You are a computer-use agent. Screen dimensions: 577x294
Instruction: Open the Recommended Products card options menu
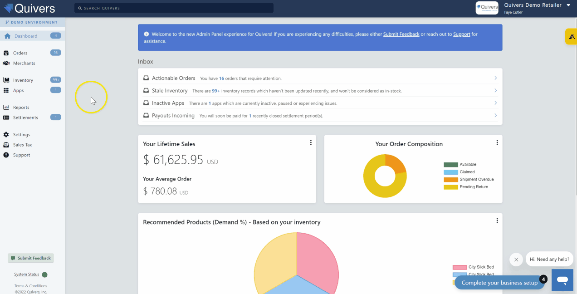pyautogui.click(x=497, y=220)
